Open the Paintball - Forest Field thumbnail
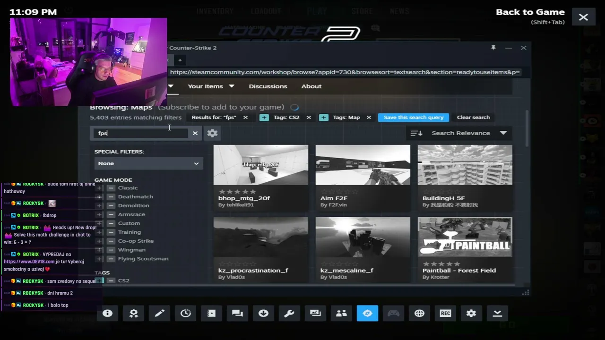Image resolution: width=605 pixels, height=340 pixels. (465, 238)
